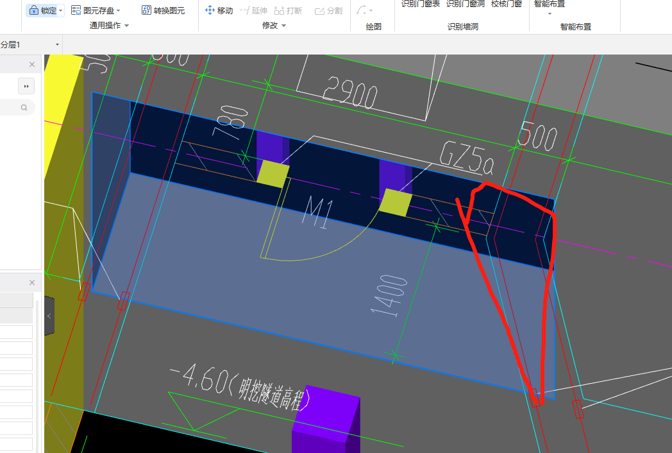Screen dimensions: 672x453
Task: Click the 2900 dimension text
Action: pyautogui.click(x=350, y=92)
